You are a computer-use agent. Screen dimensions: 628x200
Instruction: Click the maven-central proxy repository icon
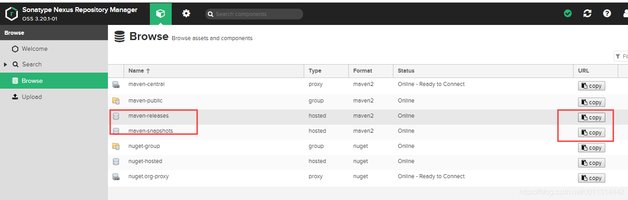pos(116,85)
